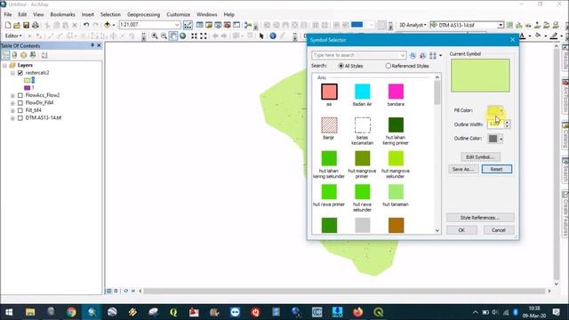Show the DTM AS13-14.tif layer
The height and width of the screenshot is (320, 569).
point(20,118)
